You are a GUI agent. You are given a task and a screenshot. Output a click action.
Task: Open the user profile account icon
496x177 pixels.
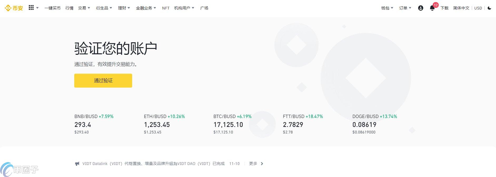coord(420,8)
